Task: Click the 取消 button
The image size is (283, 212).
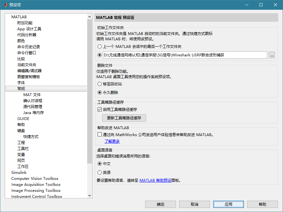Action: tap(195, 204)
